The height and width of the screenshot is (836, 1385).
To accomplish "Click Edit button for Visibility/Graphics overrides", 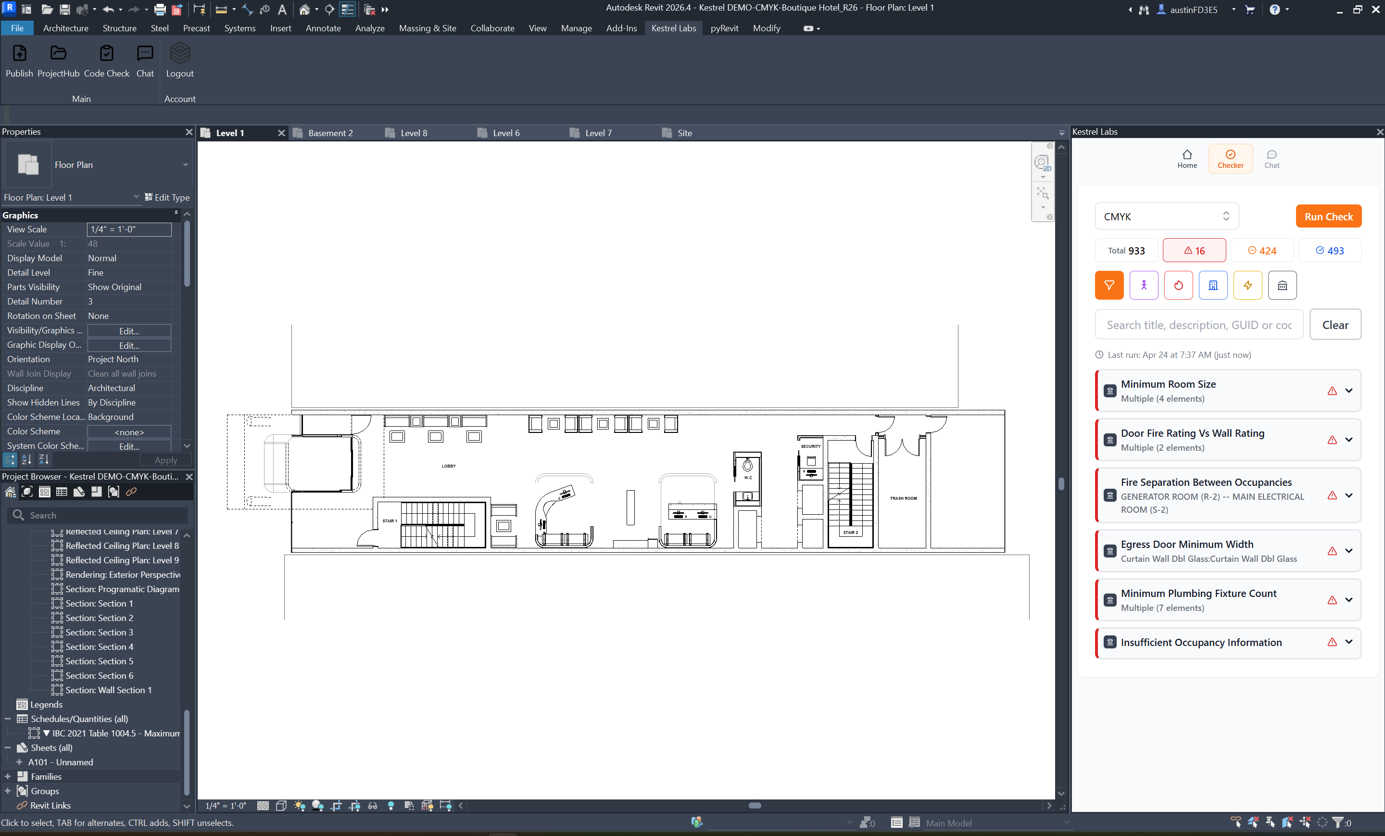I will [129, 330].
